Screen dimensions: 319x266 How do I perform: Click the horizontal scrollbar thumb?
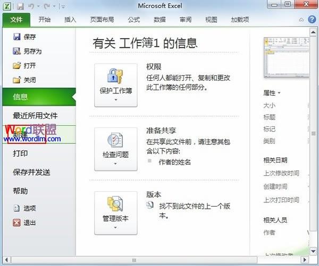[134, 260]
